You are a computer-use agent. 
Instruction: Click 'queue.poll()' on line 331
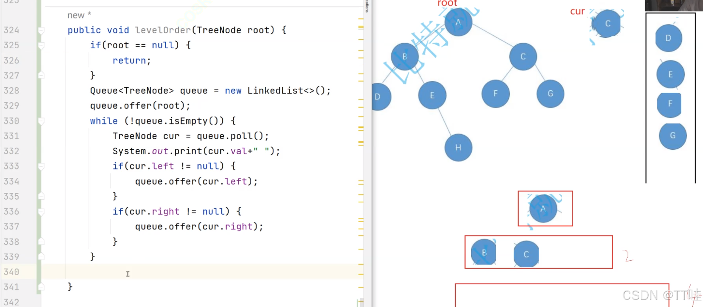[230, 136]
